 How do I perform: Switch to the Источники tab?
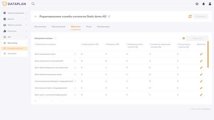tap(40, 27)
